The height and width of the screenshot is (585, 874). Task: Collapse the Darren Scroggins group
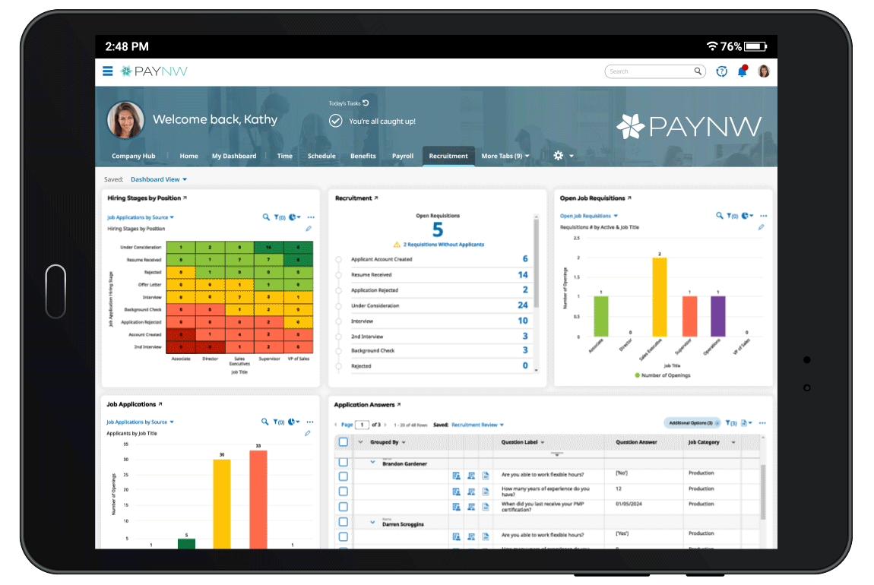point(372,522)
